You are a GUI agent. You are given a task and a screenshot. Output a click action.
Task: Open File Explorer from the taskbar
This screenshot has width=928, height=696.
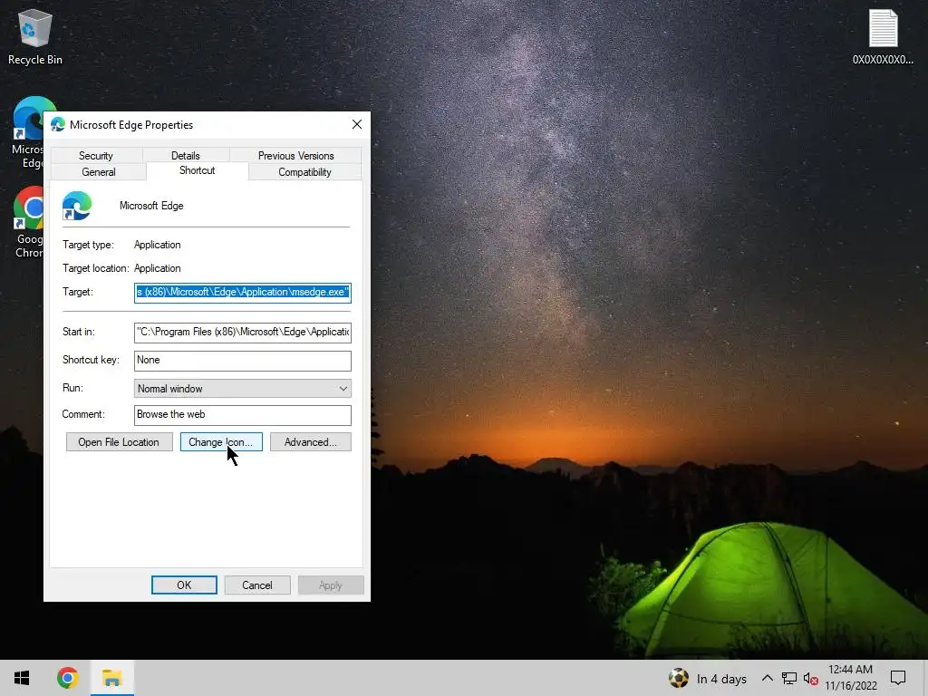[111, 678]
